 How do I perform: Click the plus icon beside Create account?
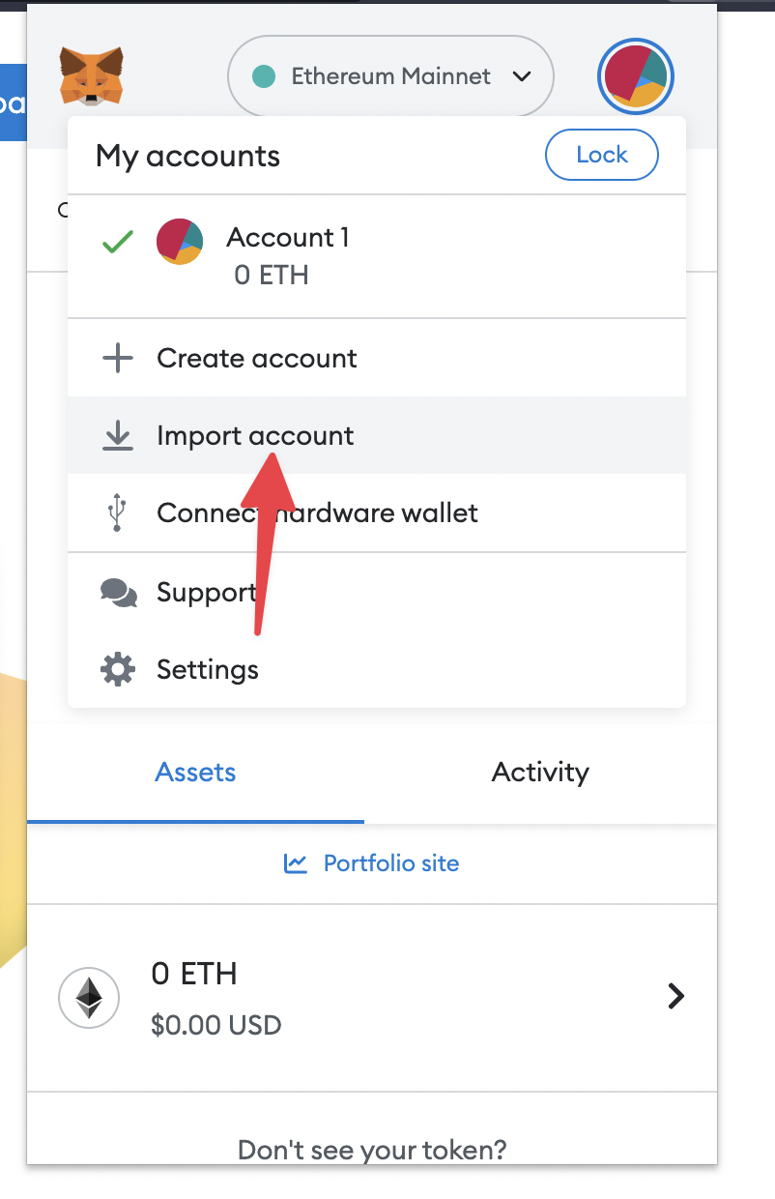point(118,359)
